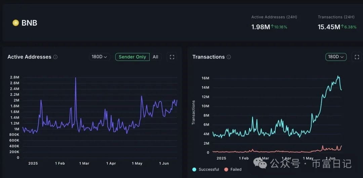Click the BNB title text
The width and height of the screenshot is (363, 178).
[29, 23]
